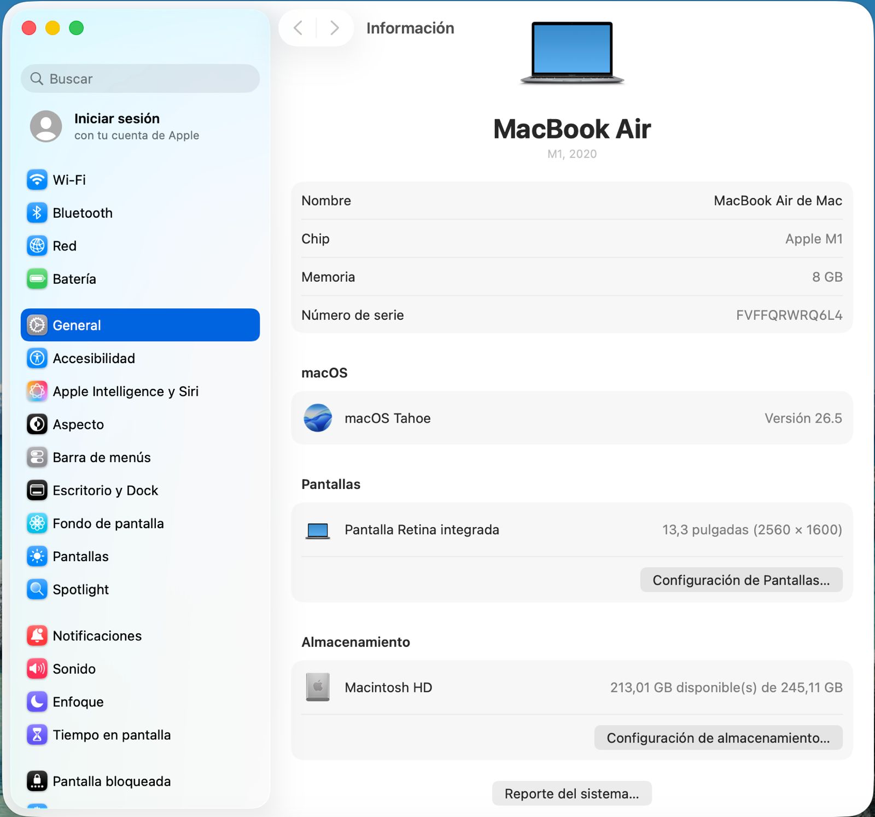Viewport: 875px width, 817px height.
Task: Click the red close window button
Action: click(29, 28)
